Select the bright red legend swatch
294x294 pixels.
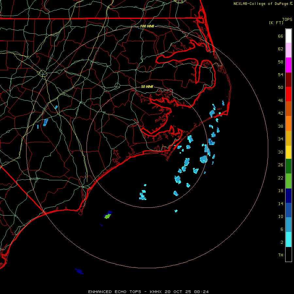(x=288, y=94)
